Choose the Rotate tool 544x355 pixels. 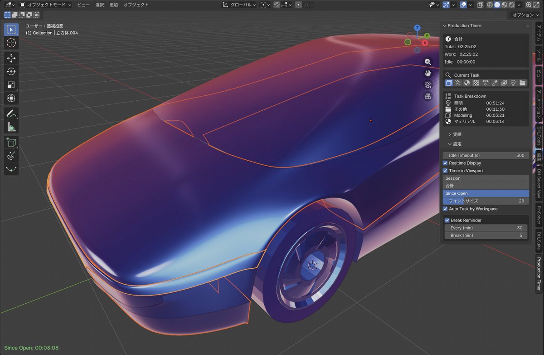coord(11,71)
